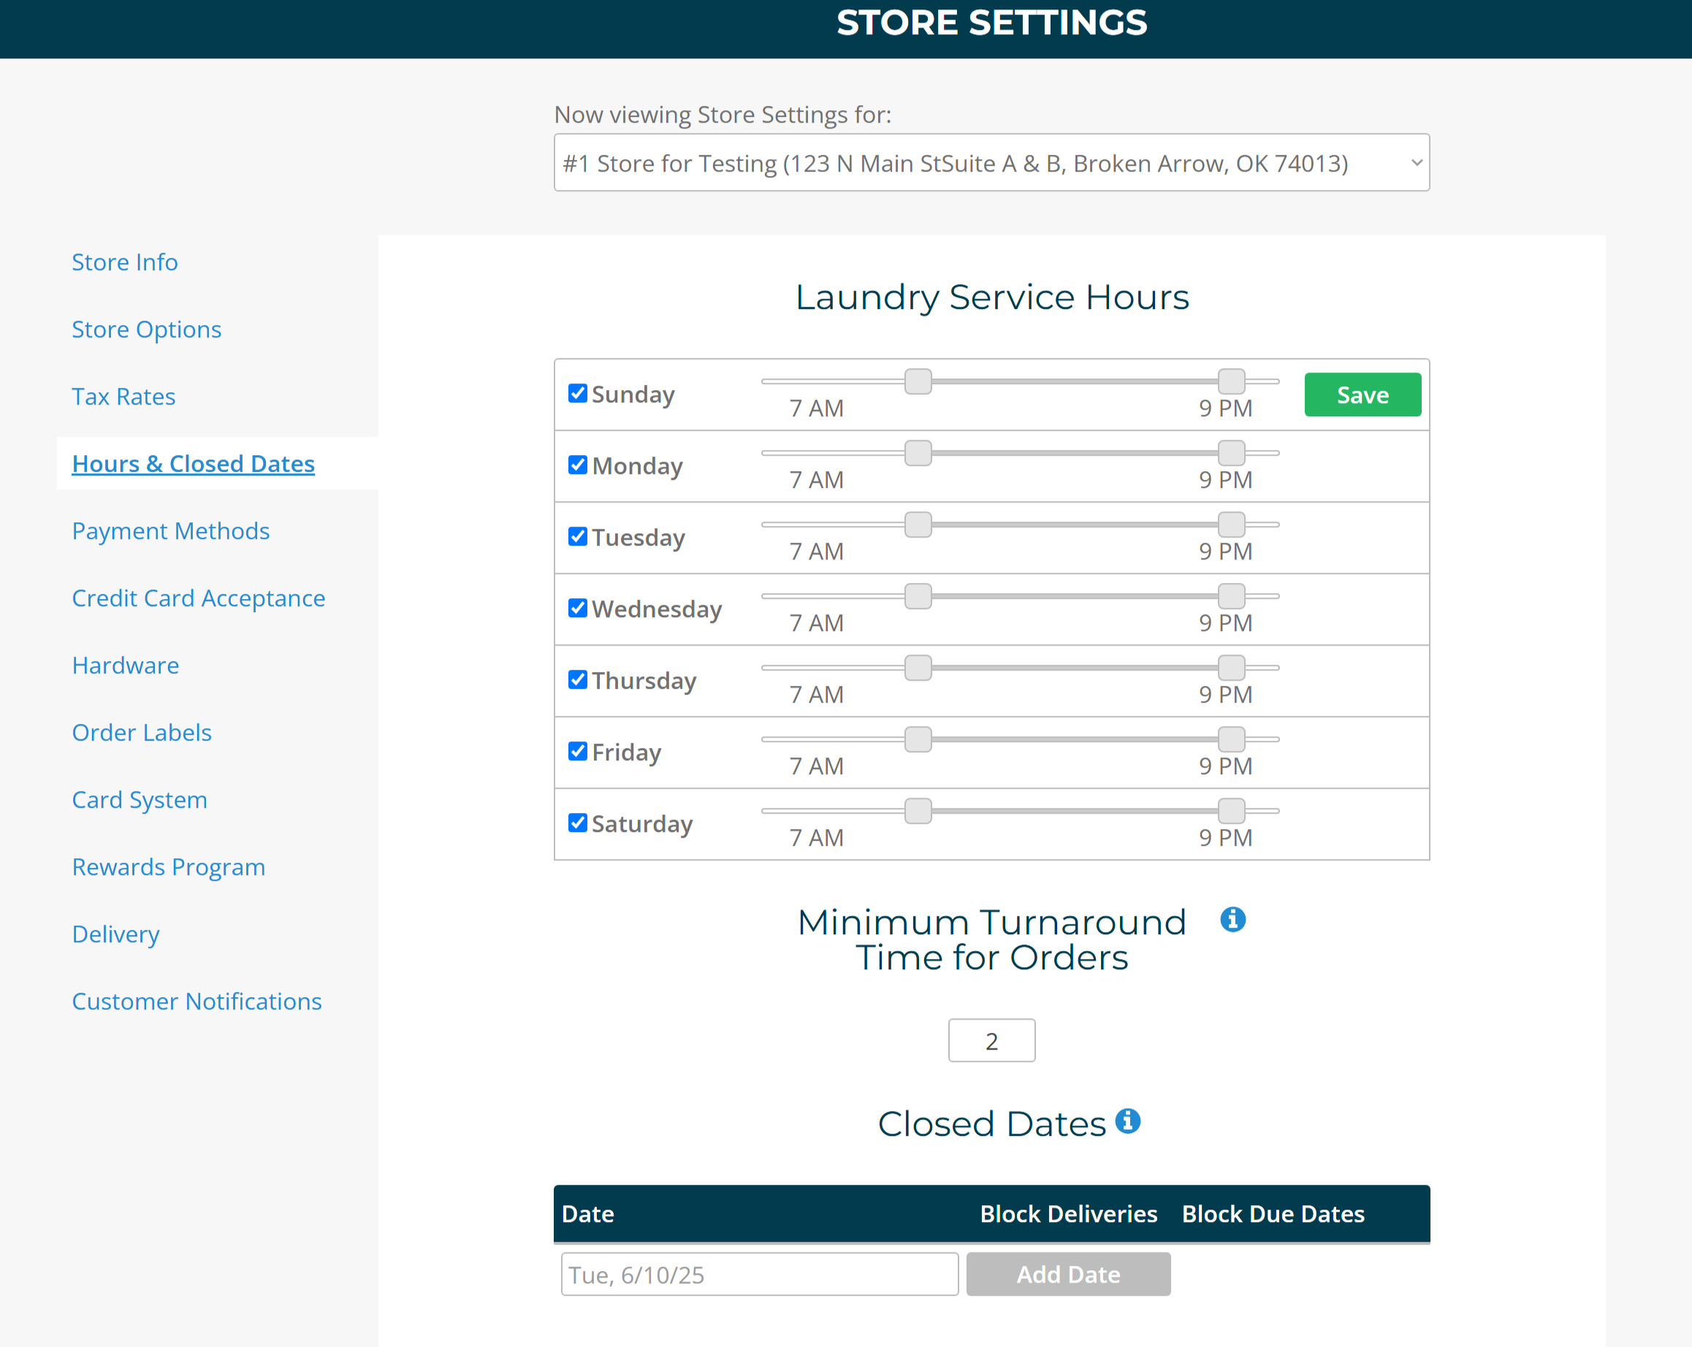The height and width of the screenshot is (1347, 1692).
Task: Uncheck the Sunday checkbox
Action: coord(578,393)
